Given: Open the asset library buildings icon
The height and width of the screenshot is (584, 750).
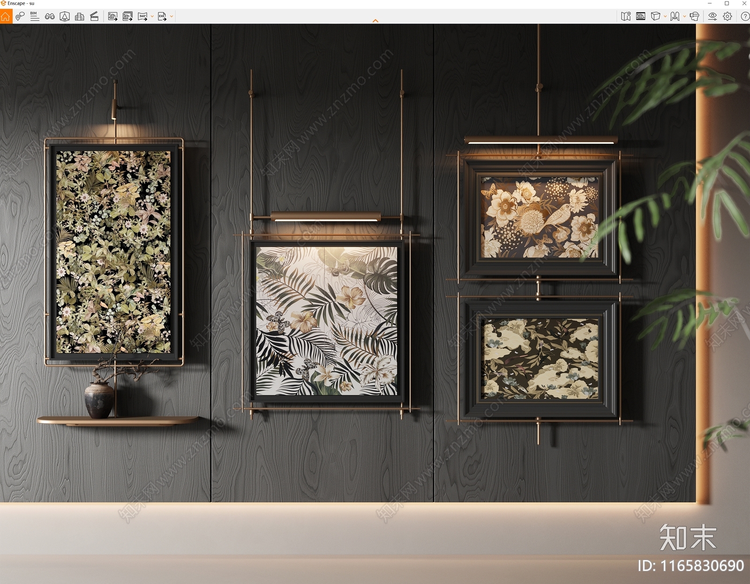Looking at the screenshot, I should [x=80, y=16].
